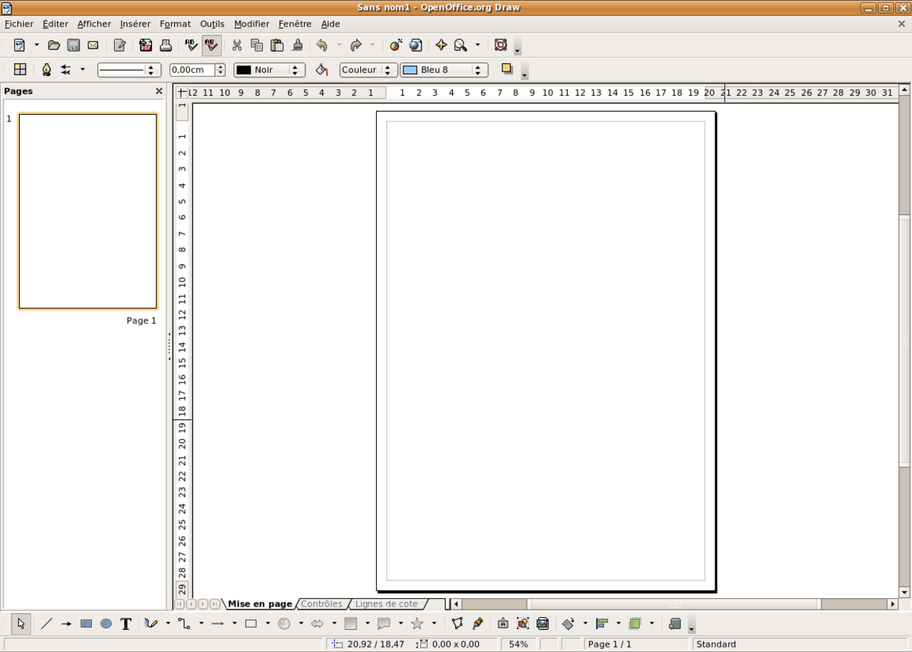912x652 pixels.
Task: Create a new document with the New icon
Action: [20, 45]
